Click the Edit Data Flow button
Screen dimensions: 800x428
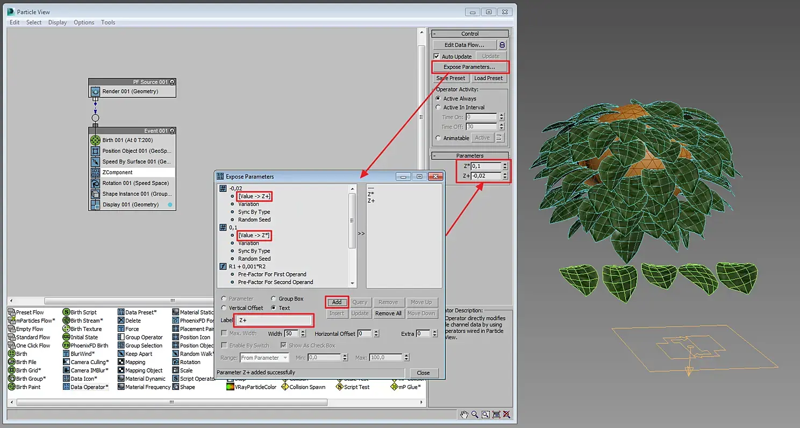pos(465,45)
